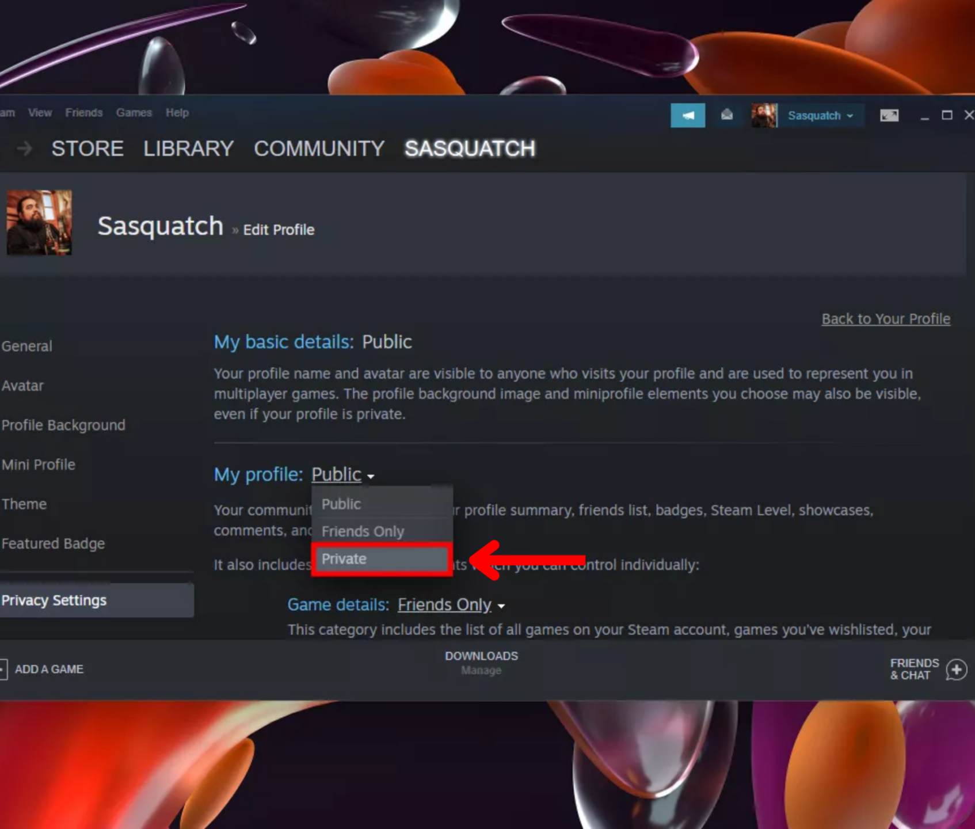Select Private profile visibility

pos(344,558)
